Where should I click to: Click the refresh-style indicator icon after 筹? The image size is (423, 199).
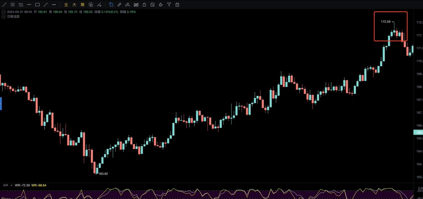coord(91,5)
